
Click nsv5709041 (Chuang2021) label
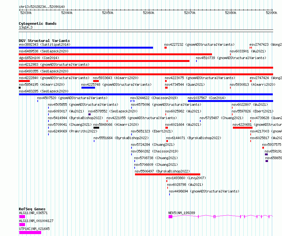[x=70, y=125]
